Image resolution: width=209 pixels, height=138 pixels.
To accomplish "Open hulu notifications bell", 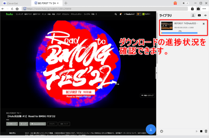I will (x=121, y=14).
